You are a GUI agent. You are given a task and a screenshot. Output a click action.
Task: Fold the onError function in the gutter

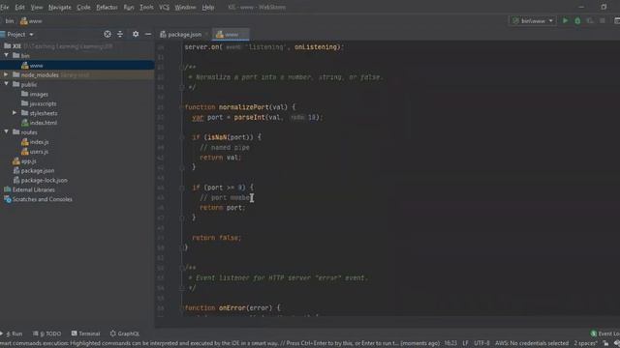point(182,307)
